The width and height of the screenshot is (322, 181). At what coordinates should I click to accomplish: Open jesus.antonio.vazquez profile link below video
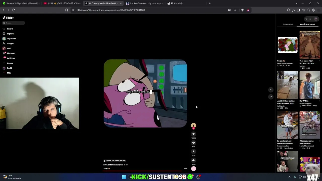point(112,165)
